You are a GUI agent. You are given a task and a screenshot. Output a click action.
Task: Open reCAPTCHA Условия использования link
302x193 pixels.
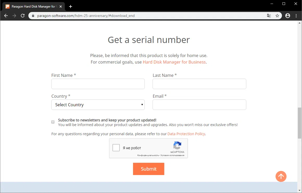(x=172, y=155)
